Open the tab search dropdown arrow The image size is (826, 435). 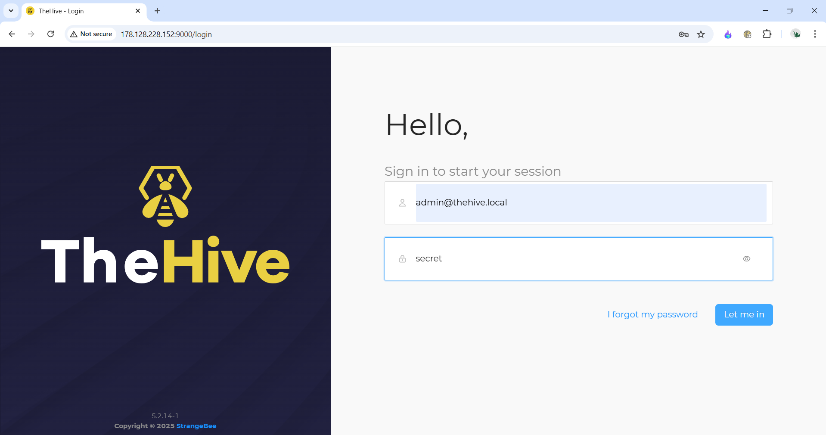[x=11, y=11]
